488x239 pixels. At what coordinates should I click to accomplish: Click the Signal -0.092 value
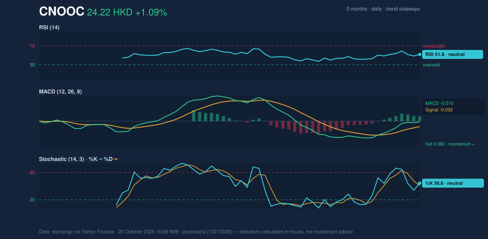click(x=439, y=110)
